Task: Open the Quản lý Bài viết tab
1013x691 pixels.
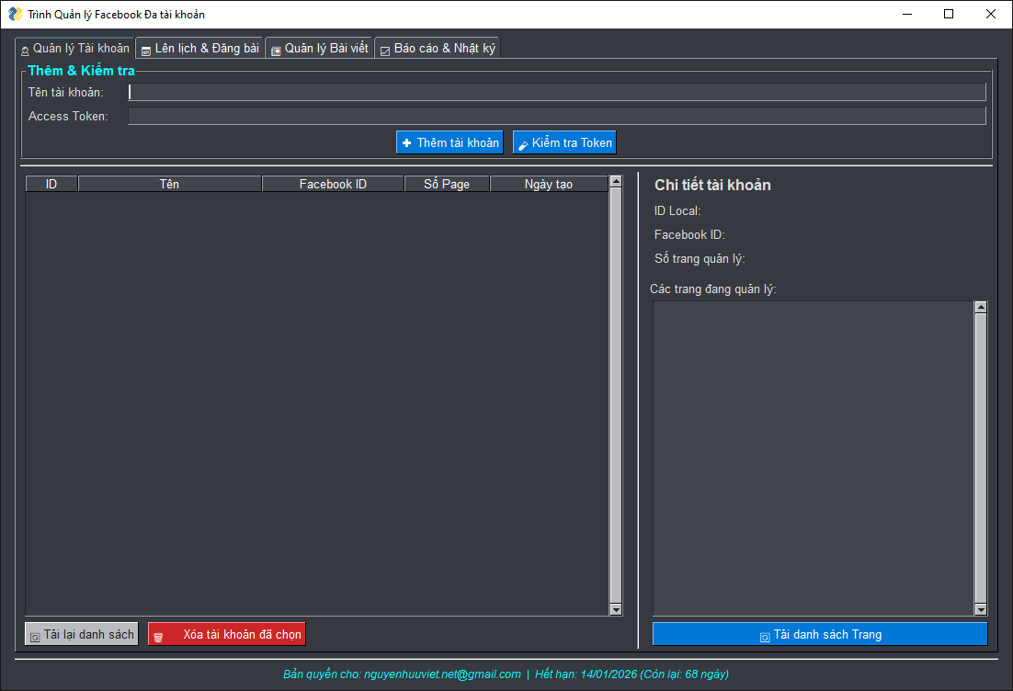Action: point(319,49)
